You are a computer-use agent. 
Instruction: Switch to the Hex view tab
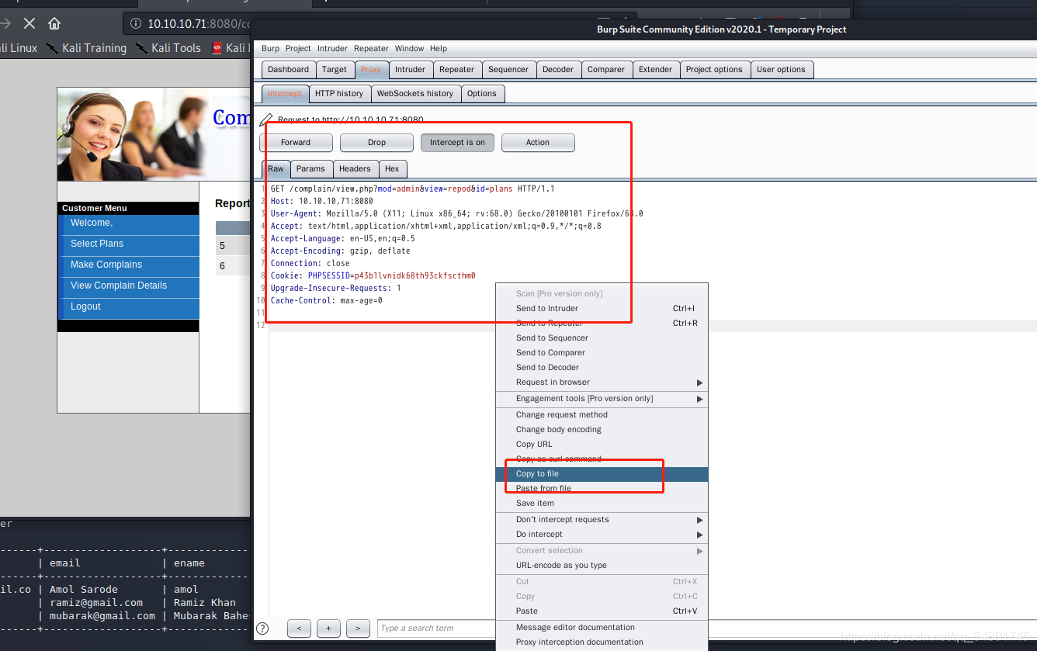(x=392, y=169)
